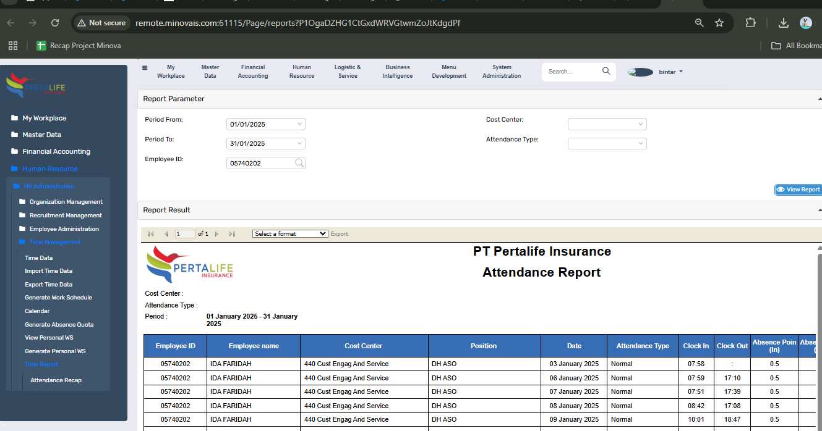Open Recap Project Minova bookmark
The image size is (822, 431).
point(79,46)
